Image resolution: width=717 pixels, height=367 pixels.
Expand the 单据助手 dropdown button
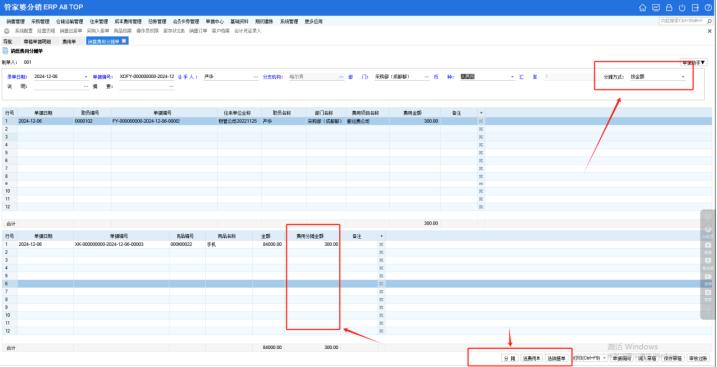pyautogui.click(x=694, y=62)
